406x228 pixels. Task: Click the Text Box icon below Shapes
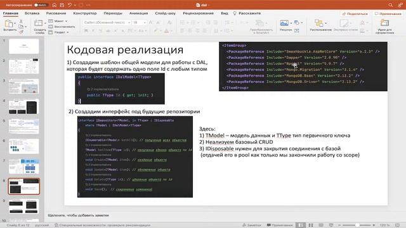[x=297, y=31]
